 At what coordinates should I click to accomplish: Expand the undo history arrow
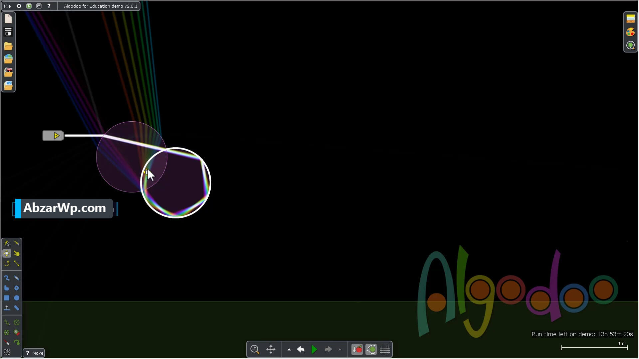pyautogui.click(x=289, y=350)
